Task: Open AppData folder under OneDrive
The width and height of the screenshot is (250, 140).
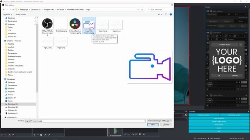Action: point(11,44)
